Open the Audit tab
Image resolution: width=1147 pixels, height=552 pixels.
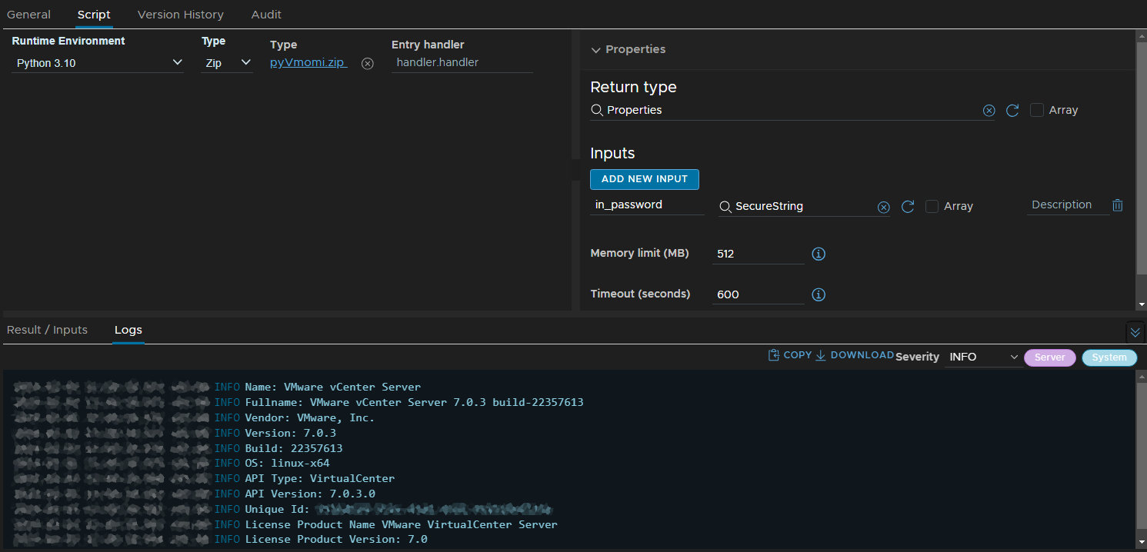coord(266,15)
